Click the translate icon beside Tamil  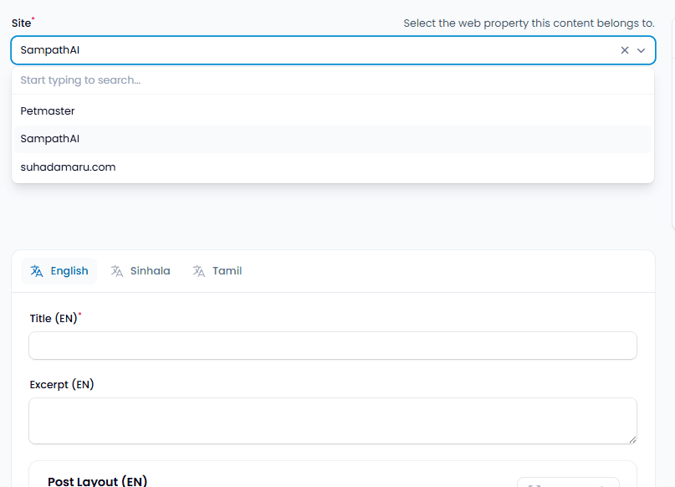(198, 271)
